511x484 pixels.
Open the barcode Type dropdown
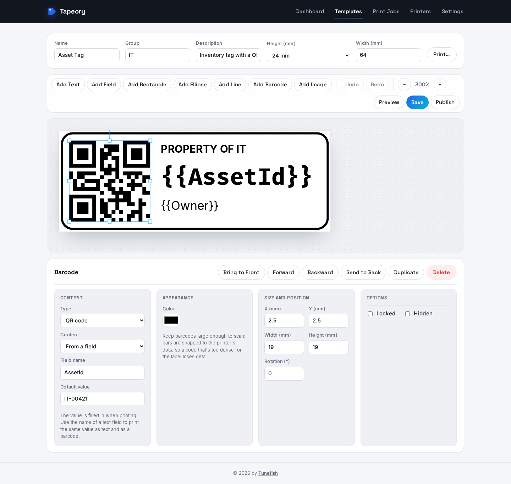click(x=103, y=321)
